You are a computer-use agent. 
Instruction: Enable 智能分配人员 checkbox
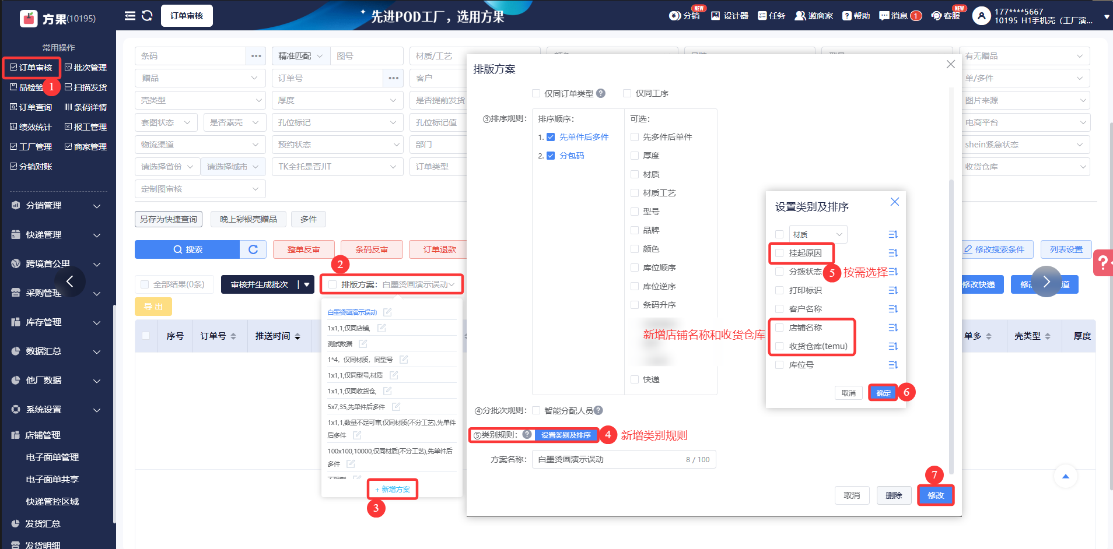pyautogui.click(x=536, y=410)
